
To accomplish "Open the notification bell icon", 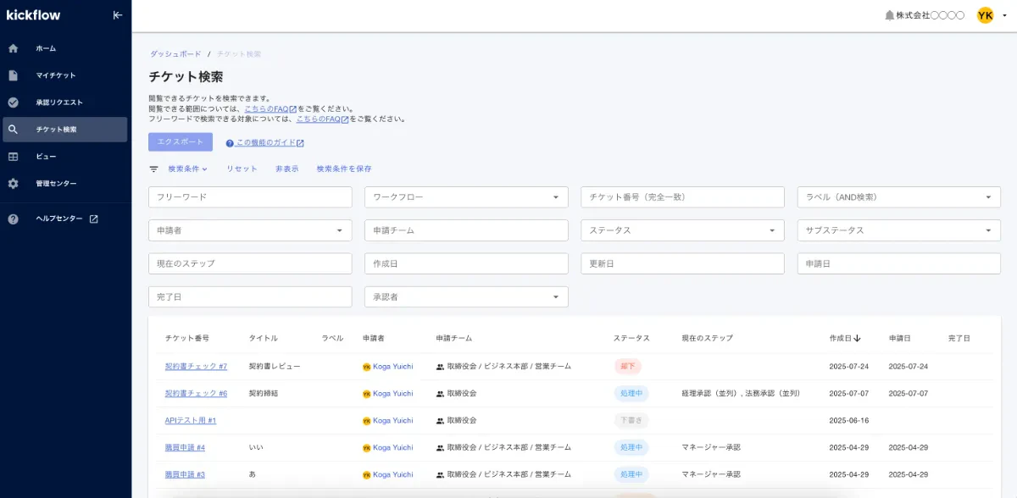I will click(x=889, y=15).
